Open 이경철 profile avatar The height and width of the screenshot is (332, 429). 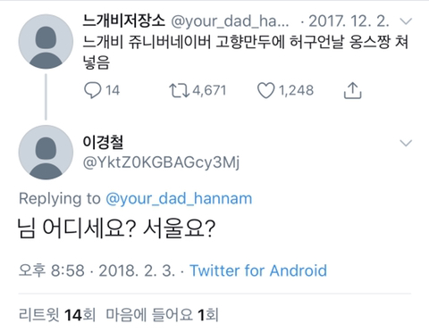(46, 153)
